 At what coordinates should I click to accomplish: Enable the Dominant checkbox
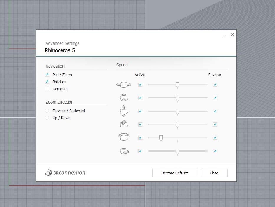pyautogui.click(x=47, y=89)
